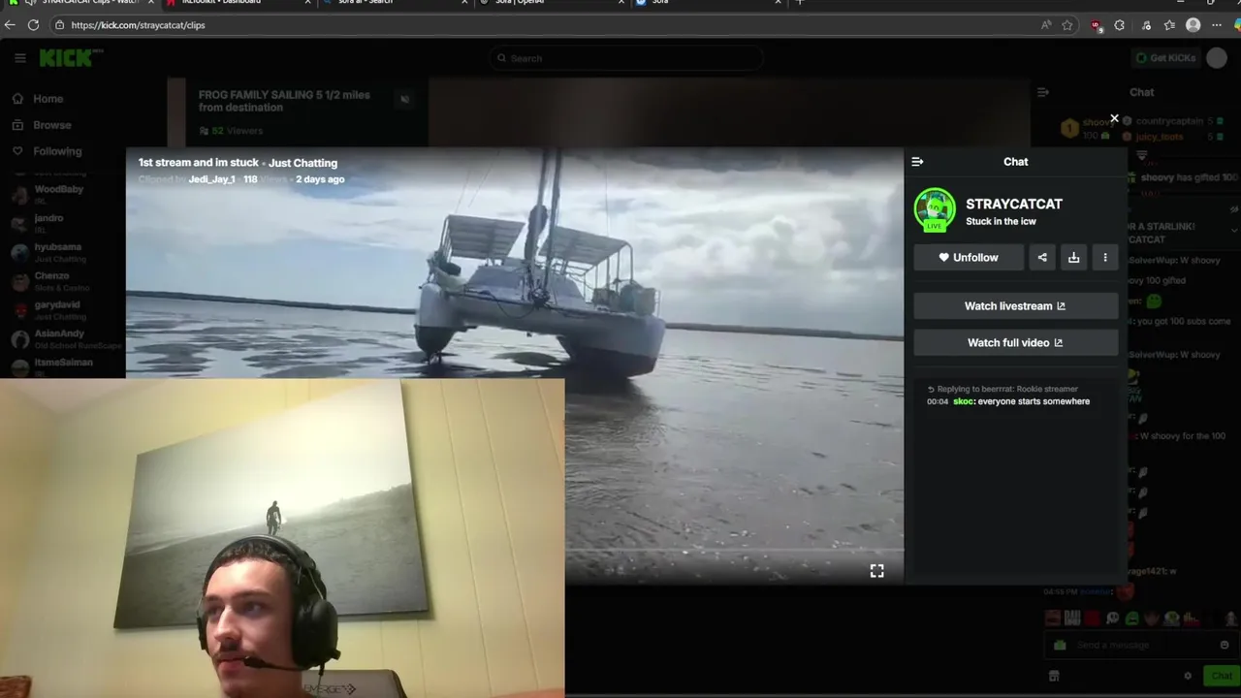Screen dimensions: 1241x698
Task: Bookmark this page with the star
Action: [1067, 25]
